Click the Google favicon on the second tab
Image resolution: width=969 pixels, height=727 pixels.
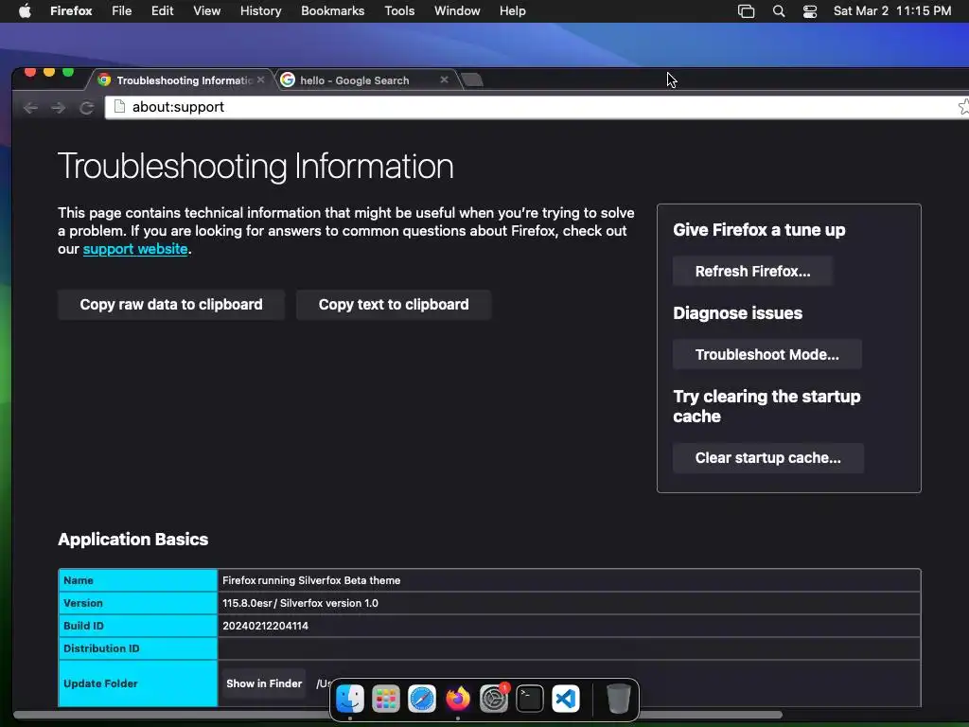[x=288, y=80]
